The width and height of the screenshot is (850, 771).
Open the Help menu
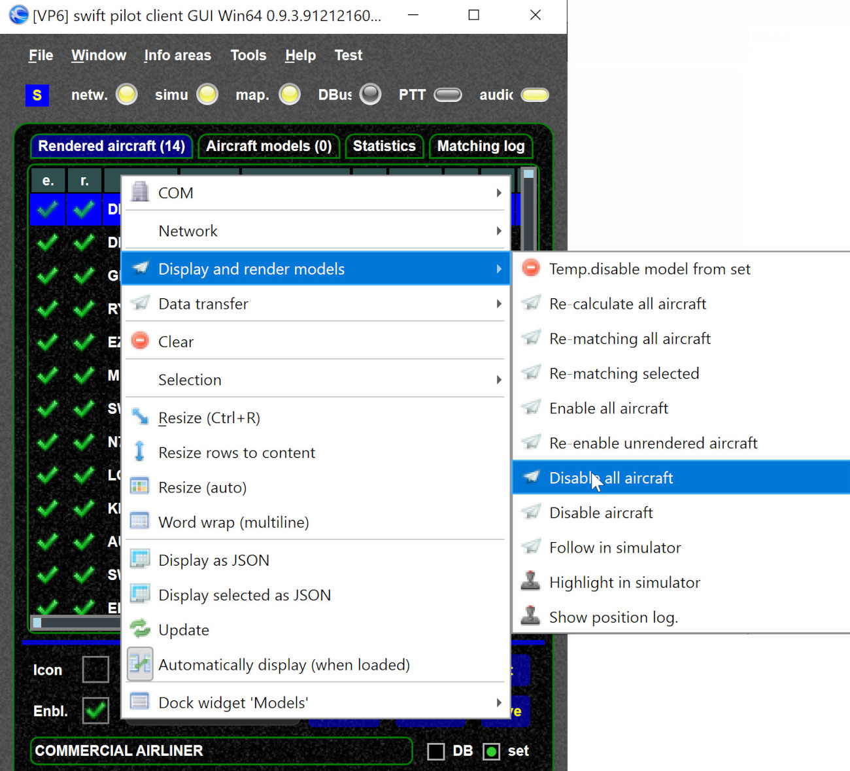tap(301, 56)
